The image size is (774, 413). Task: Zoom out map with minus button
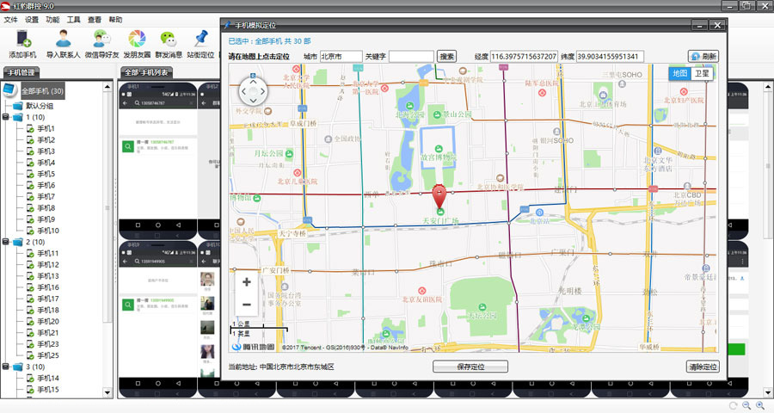(x=247, y=305)
